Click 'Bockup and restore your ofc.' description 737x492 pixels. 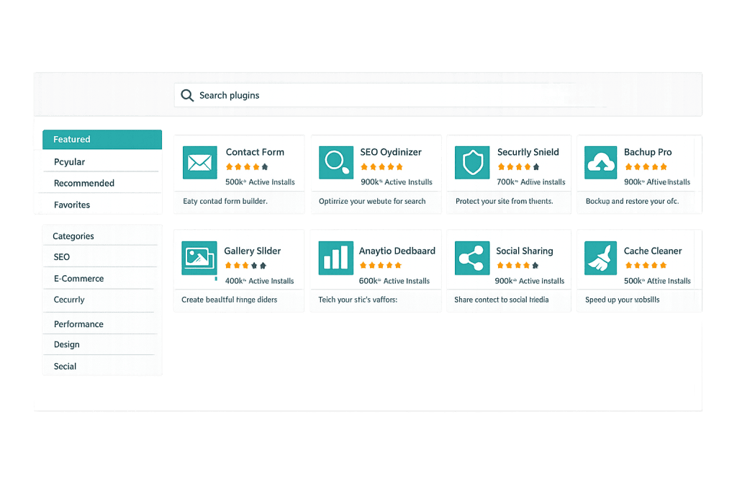click(632, 201)
